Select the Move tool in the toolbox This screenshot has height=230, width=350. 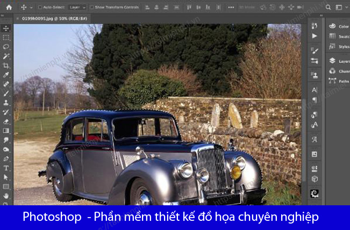pyautogui.click(x=6, y=28)
